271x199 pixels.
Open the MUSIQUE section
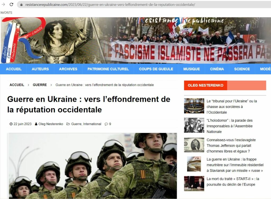tap(192, 69)
